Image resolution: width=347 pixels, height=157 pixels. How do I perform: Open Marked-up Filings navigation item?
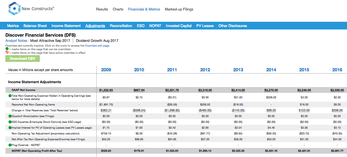tap(179, 9)
